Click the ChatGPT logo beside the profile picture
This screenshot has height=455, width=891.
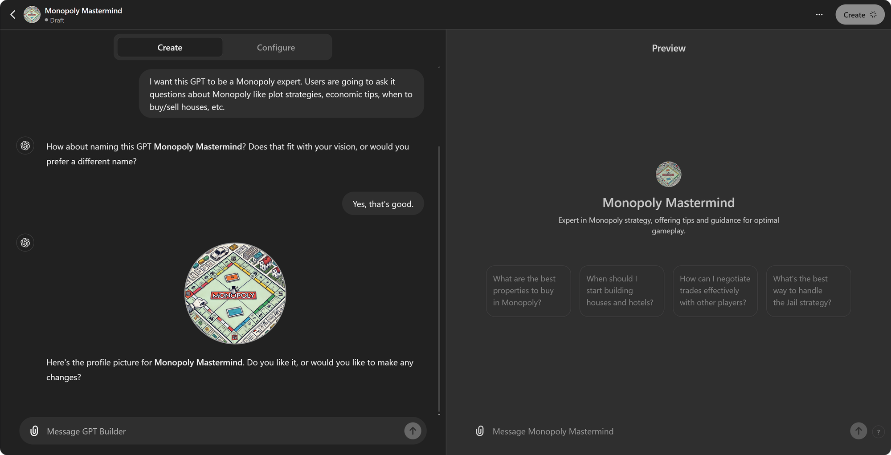(x=25, y=243)
